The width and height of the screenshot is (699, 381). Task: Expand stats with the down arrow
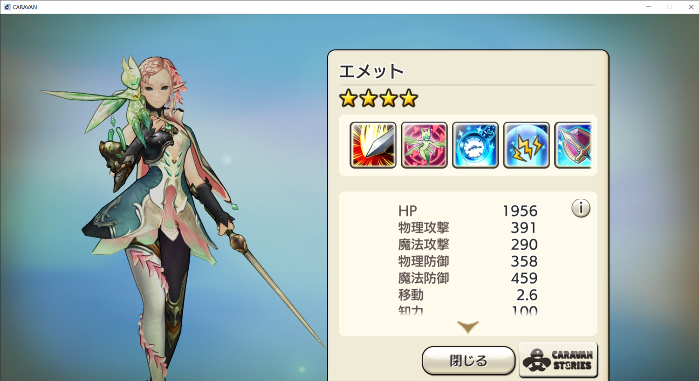tap(468, 327)
